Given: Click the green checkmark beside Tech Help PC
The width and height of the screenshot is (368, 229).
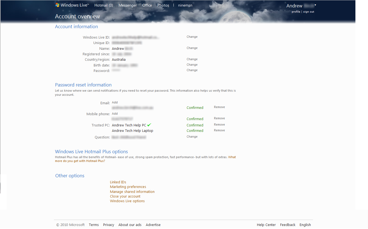Looking at the screenshot, I should tap(149, 125).
